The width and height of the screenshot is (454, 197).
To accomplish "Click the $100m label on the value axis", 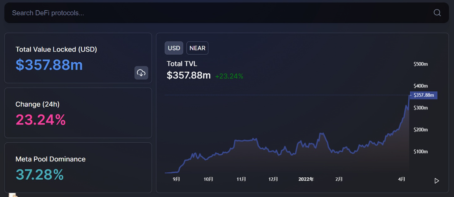I will (x=420, y=151).
